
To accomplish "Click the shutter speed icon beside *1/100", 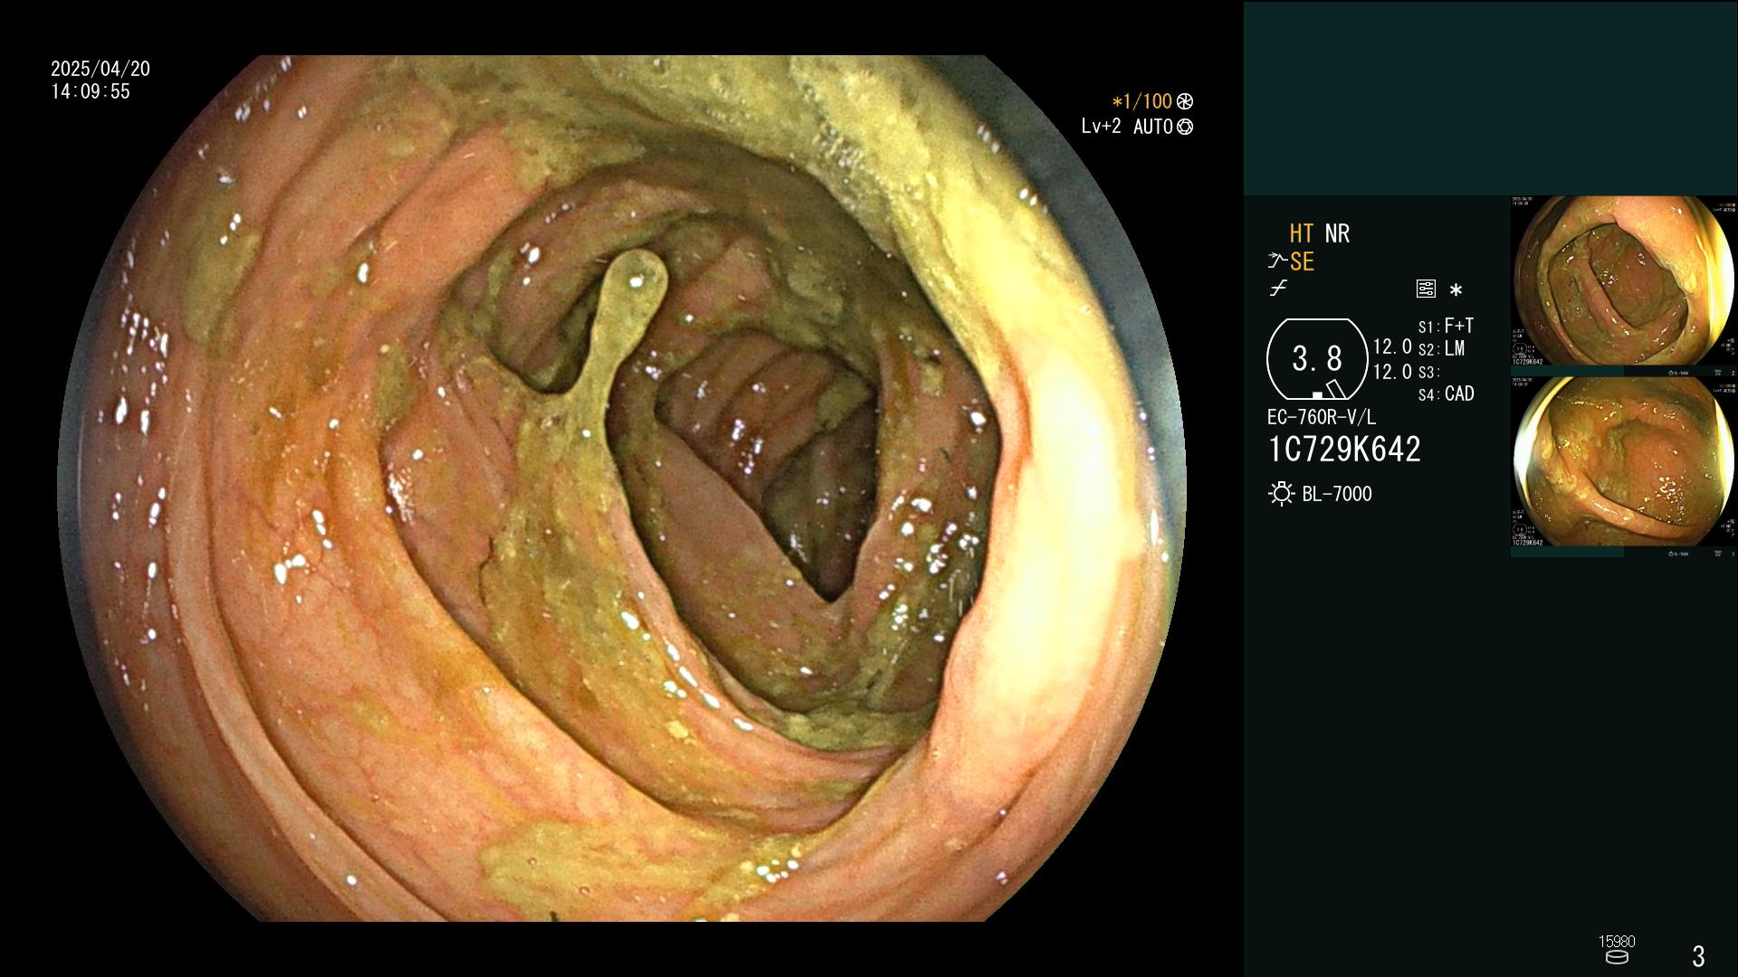I will (1185, 101).
